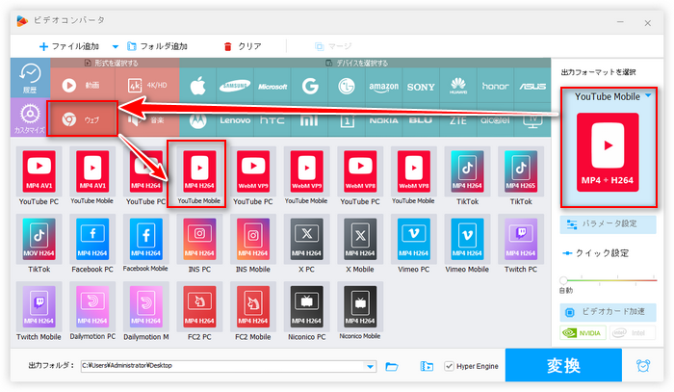Viewport: 674px width, 392px height.
Task: Choose BLU device brand
Action: tap(421, 120)
